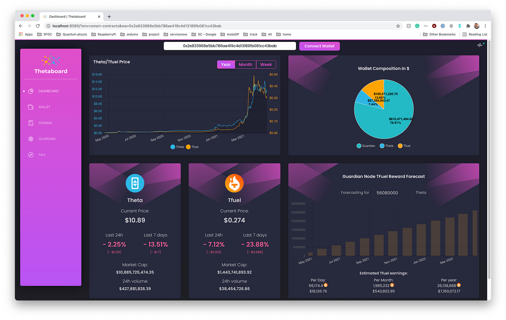Open the Other Bookmarks folder
Viewport: 506px width, 320px height.
click(439, 34)
